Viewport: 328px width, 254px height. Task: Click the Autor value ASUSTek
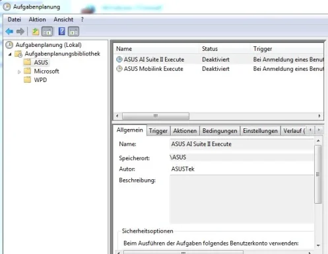(183, 169)
